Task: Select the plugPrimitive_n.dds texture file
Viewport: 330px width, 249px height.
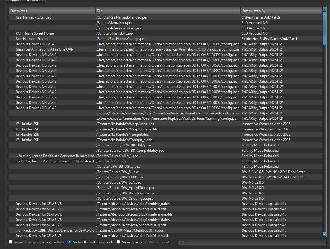Action: coord(133,204)
